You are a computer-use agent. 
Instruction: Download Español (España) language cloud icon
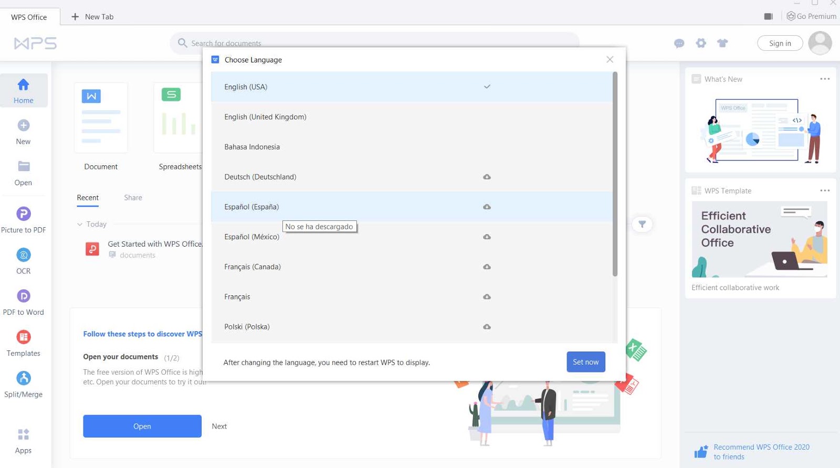tap(487, 207)
